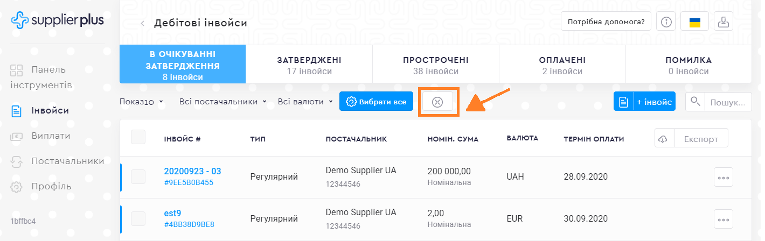765x241 pixels.
Task: Click the download tray icon in header
Action: coord(723,22)
